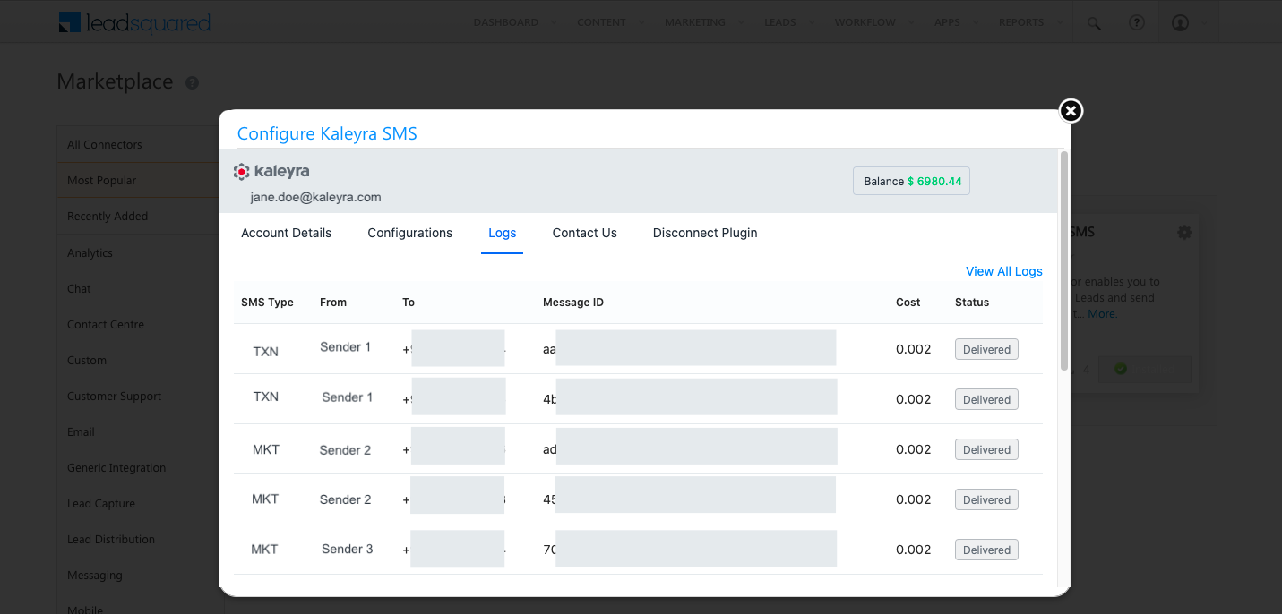
Task: Click Sender 3 cell in logs
Action: 348,549
